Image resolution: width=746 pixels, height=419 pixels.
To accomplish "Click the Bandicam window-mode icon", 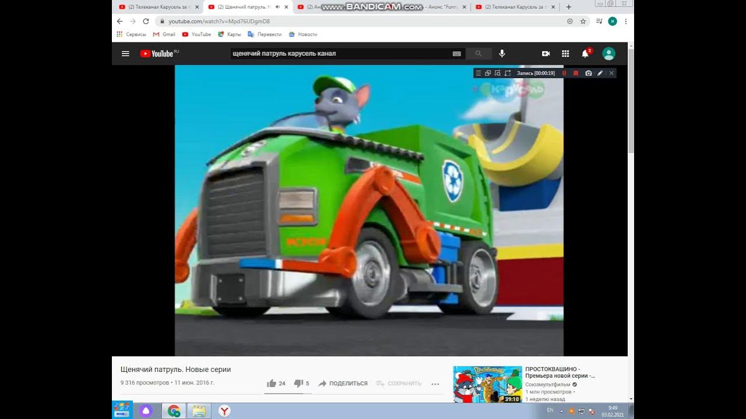I will (x=488, y=73).
